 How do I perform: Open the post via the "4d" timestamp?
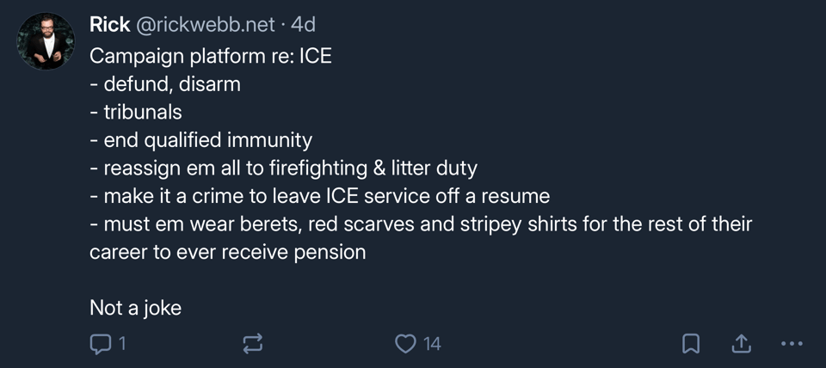point(304,25)
